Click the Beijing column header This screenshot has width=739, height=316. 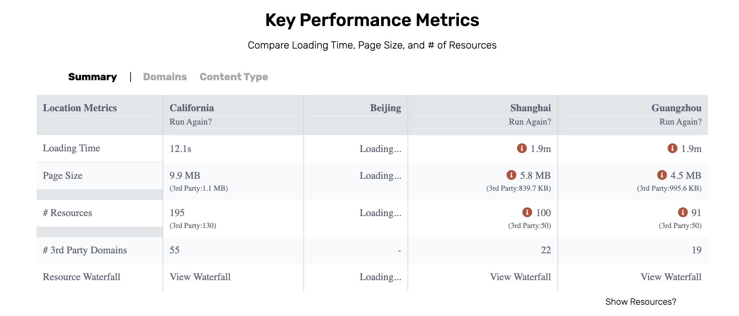385,108
